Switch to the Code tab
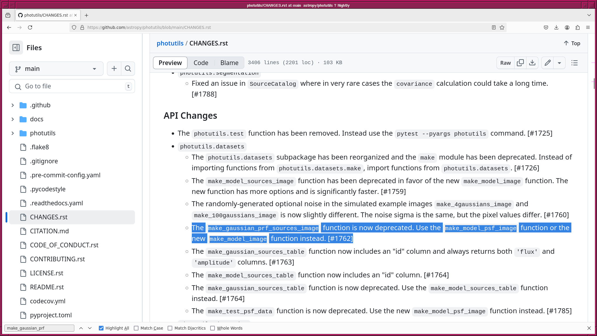The image size is (597, 336). [201, 63]
